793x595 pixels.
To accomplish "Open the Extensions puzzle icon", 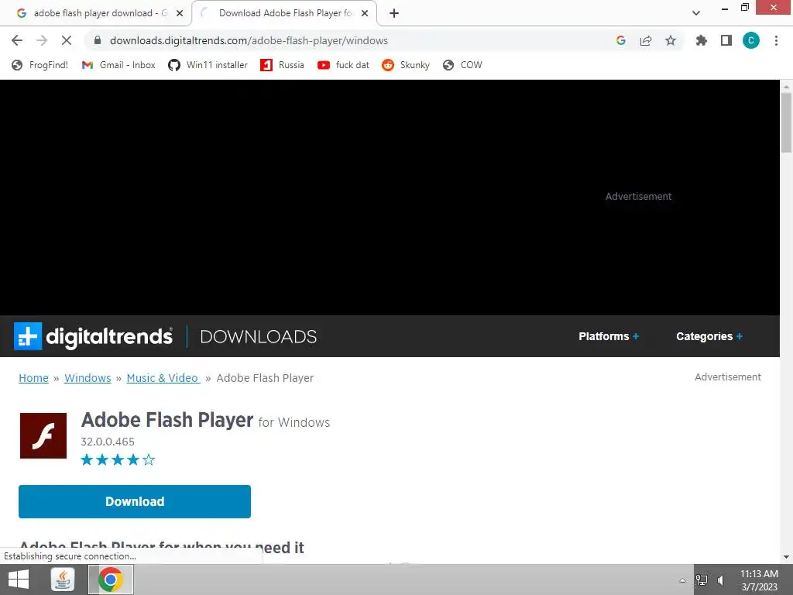I will pyautogui.click(x=702, y=40).
